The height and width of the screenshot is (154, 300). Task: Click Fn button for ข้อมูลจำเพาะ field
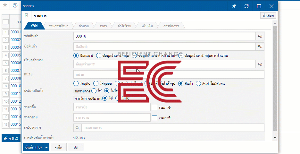click(x=260, y=64)
